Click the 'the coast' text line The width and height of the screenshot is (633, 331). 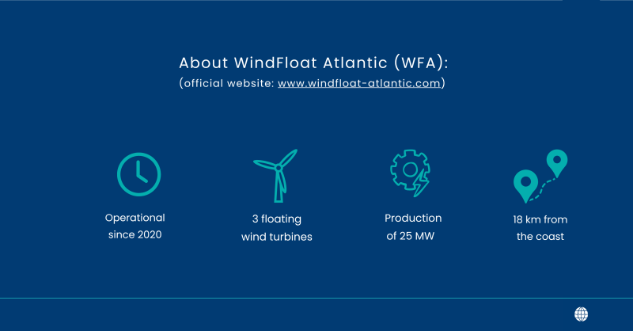point(540,237)
